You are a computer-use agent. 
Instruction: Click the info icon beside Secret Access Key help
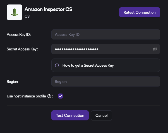[x=57, y=65]
